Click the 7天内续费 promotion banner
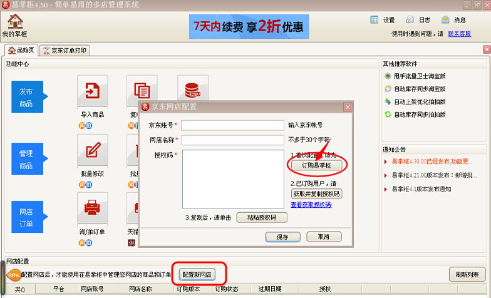This screenshot has height=298, width=491. [249, 26]
